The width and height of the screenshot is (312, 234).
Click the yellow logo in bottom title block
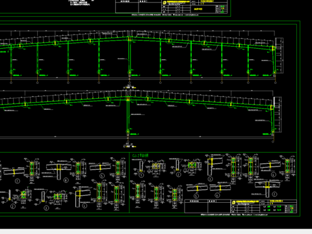[x=233, y=202]
